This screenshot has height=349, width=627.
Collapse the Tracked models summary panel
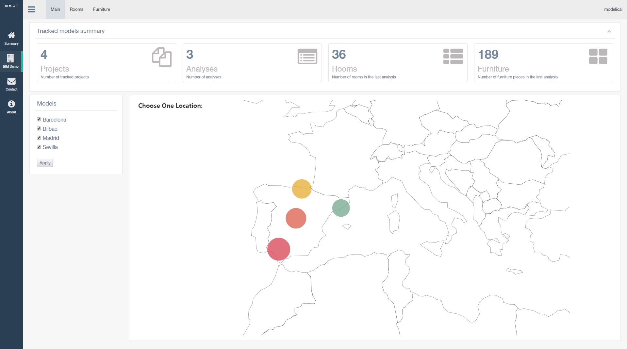(x=609, y=31)
